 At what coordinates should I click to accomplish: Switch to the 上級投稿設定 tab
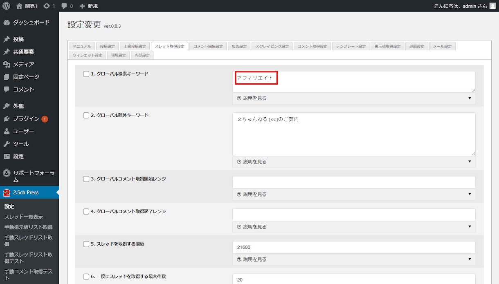135,46
